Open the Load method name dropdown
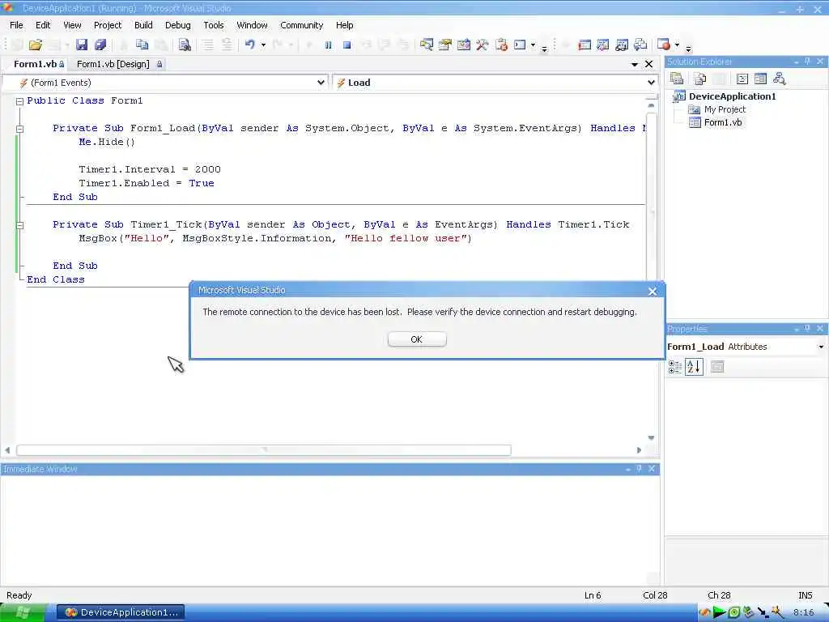Viewport: 829px width, 622px height. [651, 83]
